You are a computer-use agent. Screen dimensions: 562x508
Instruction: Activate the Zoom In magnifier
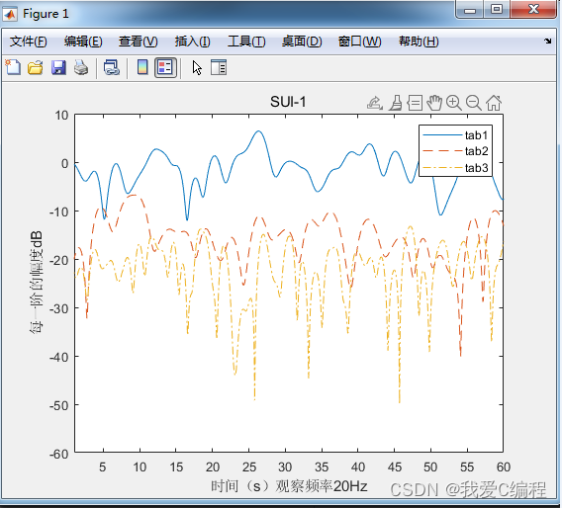coord(454,103)
